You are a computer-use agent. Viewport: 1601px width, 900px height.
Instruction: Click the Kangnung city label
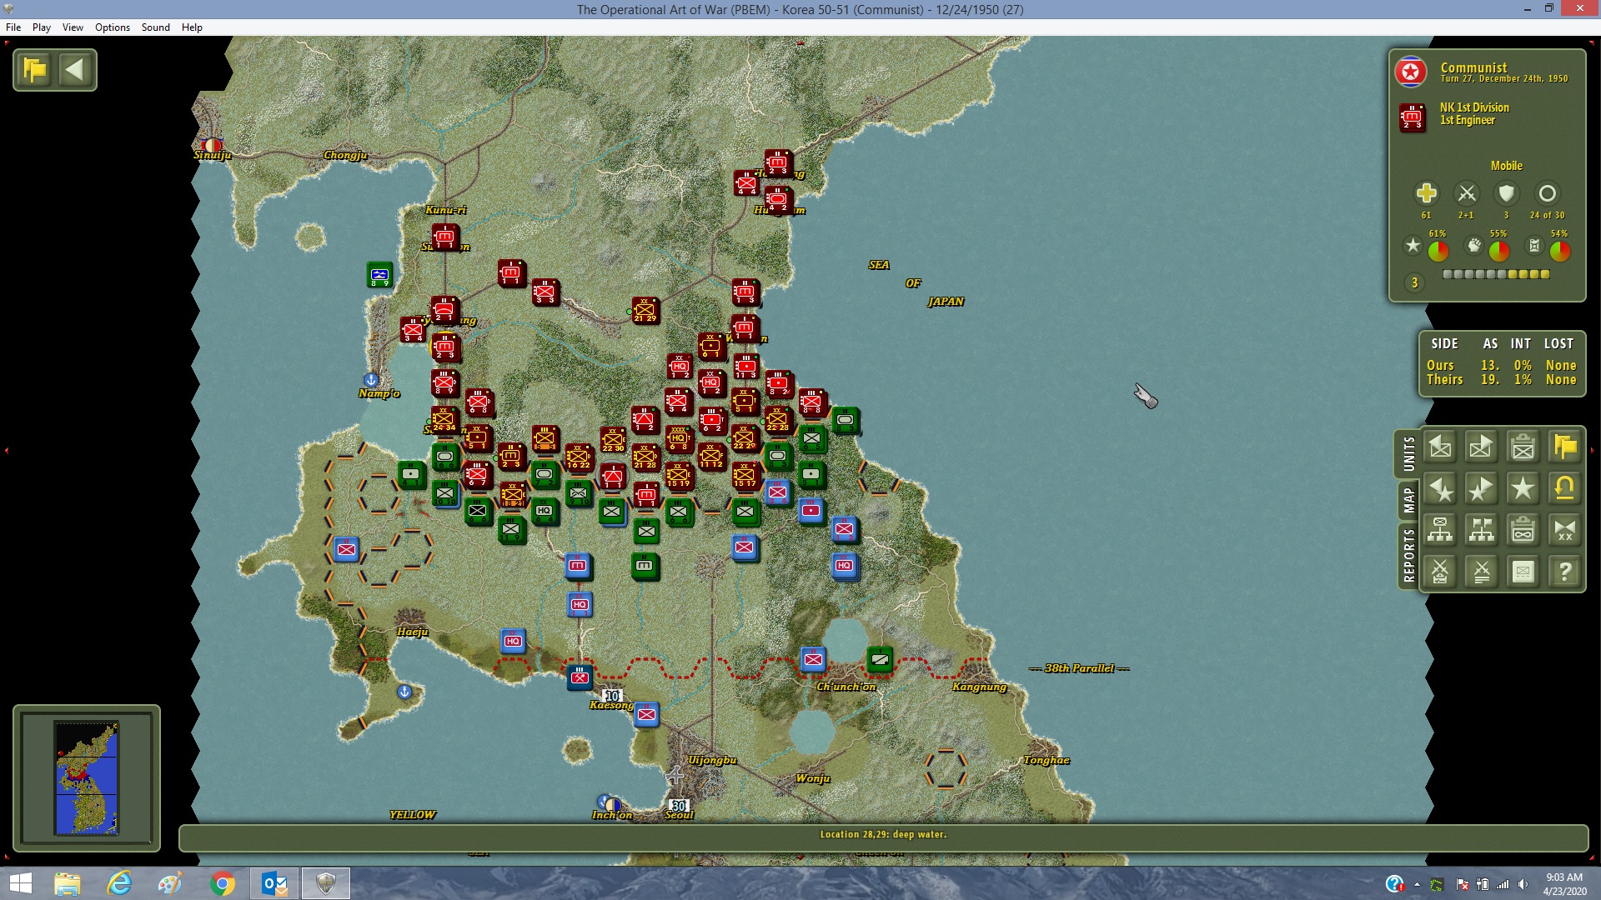pyautogui.click(x=980, y=687)
